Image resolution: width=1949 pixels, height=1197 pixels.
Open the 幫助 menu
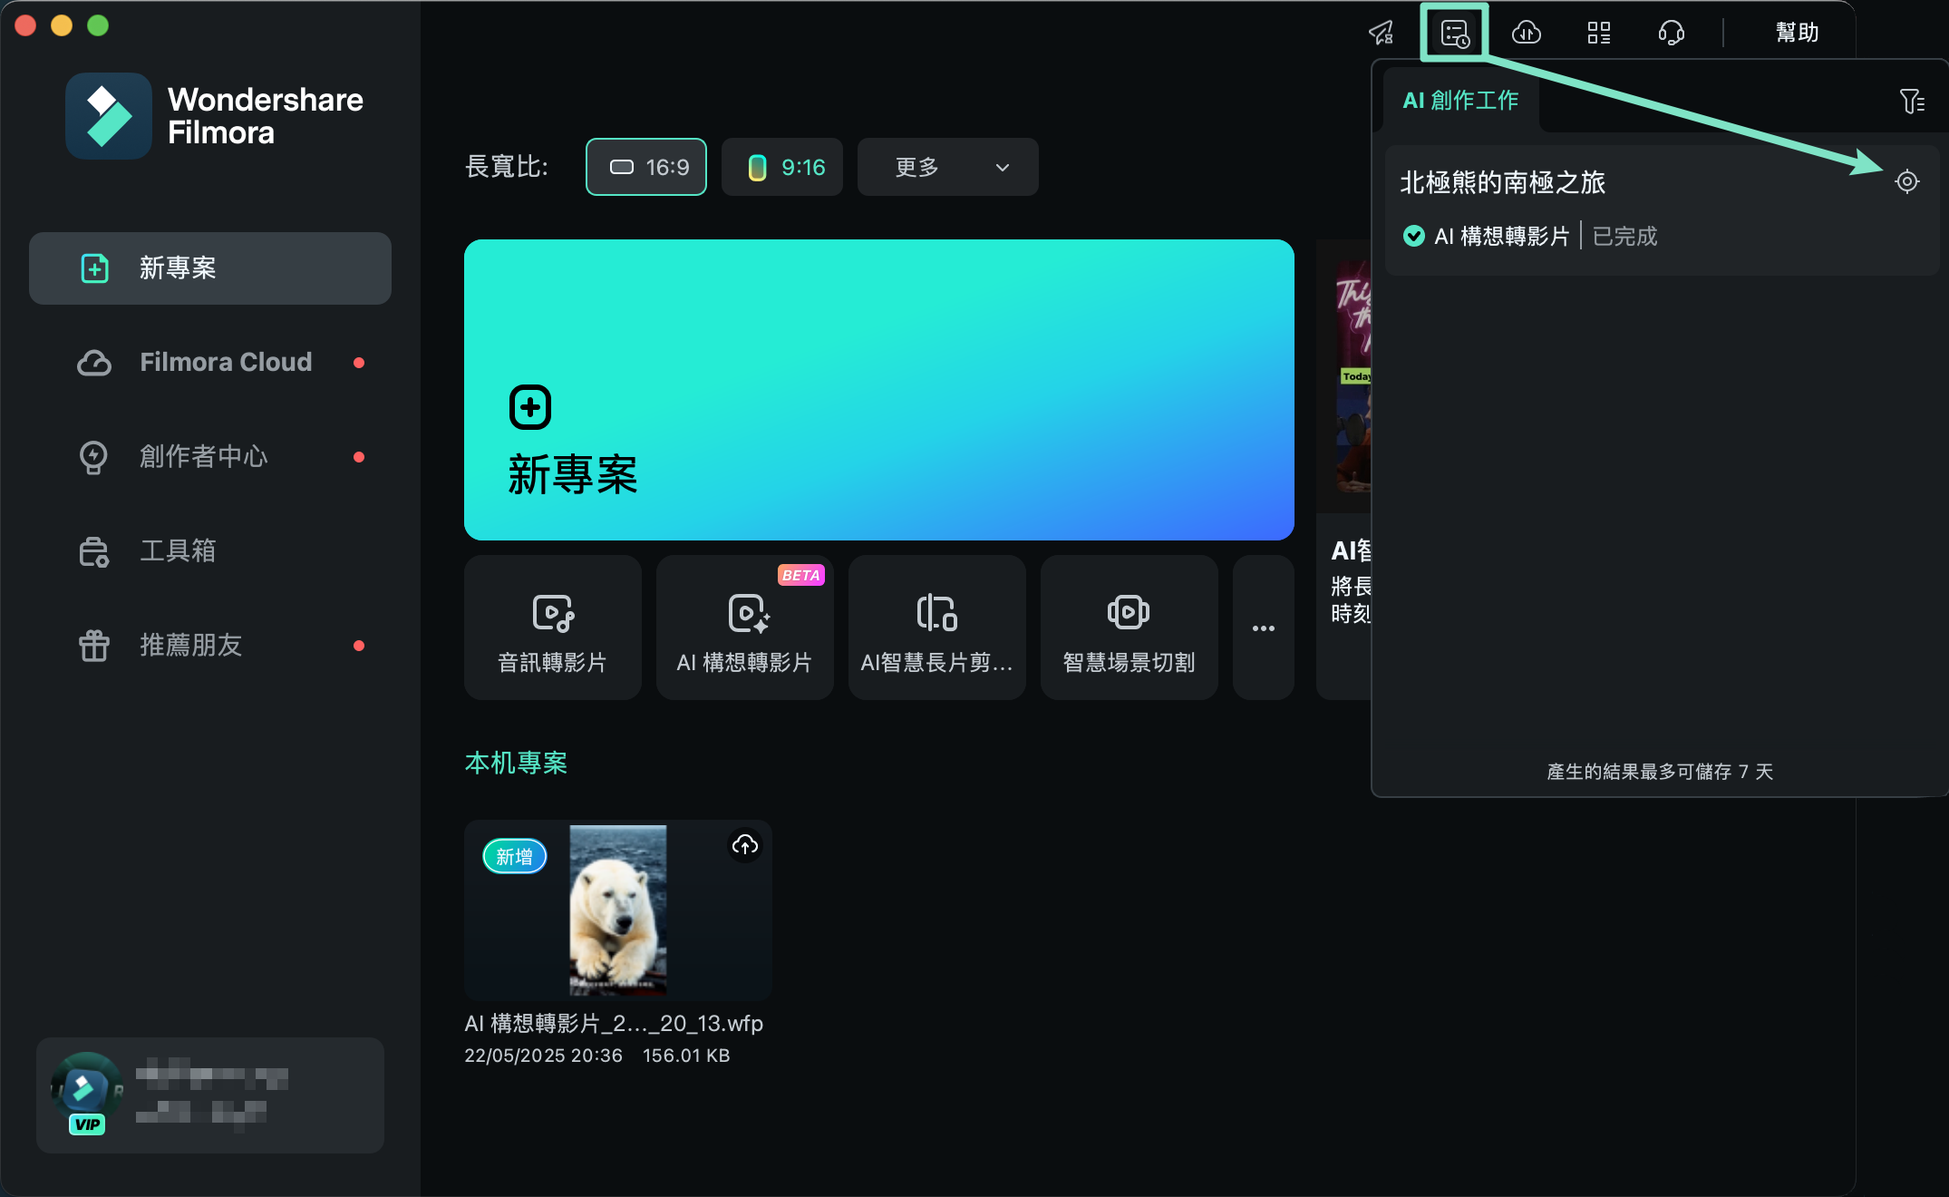(1797, 33)
